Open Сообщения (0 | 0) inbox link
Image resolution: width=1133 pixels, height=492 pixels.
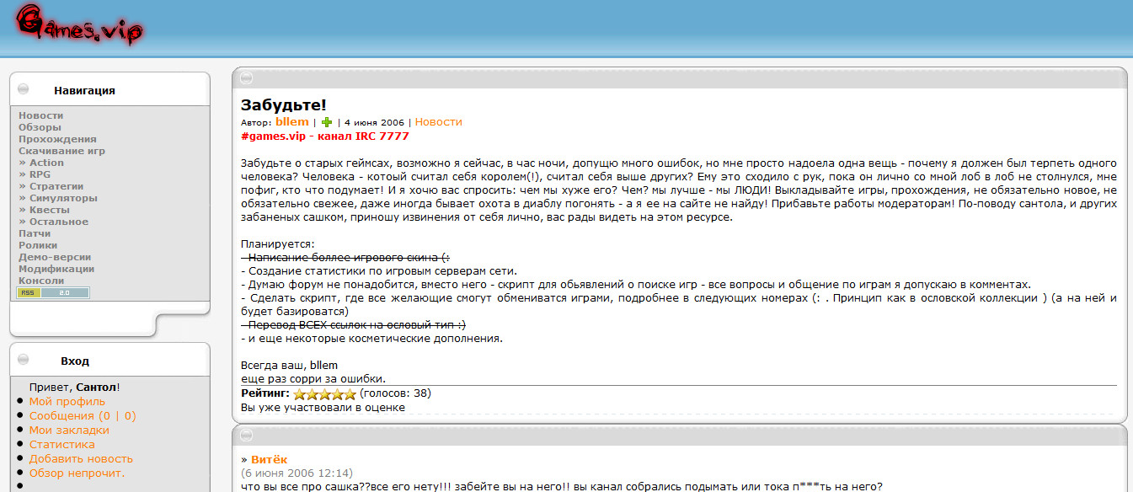(83, 416)
